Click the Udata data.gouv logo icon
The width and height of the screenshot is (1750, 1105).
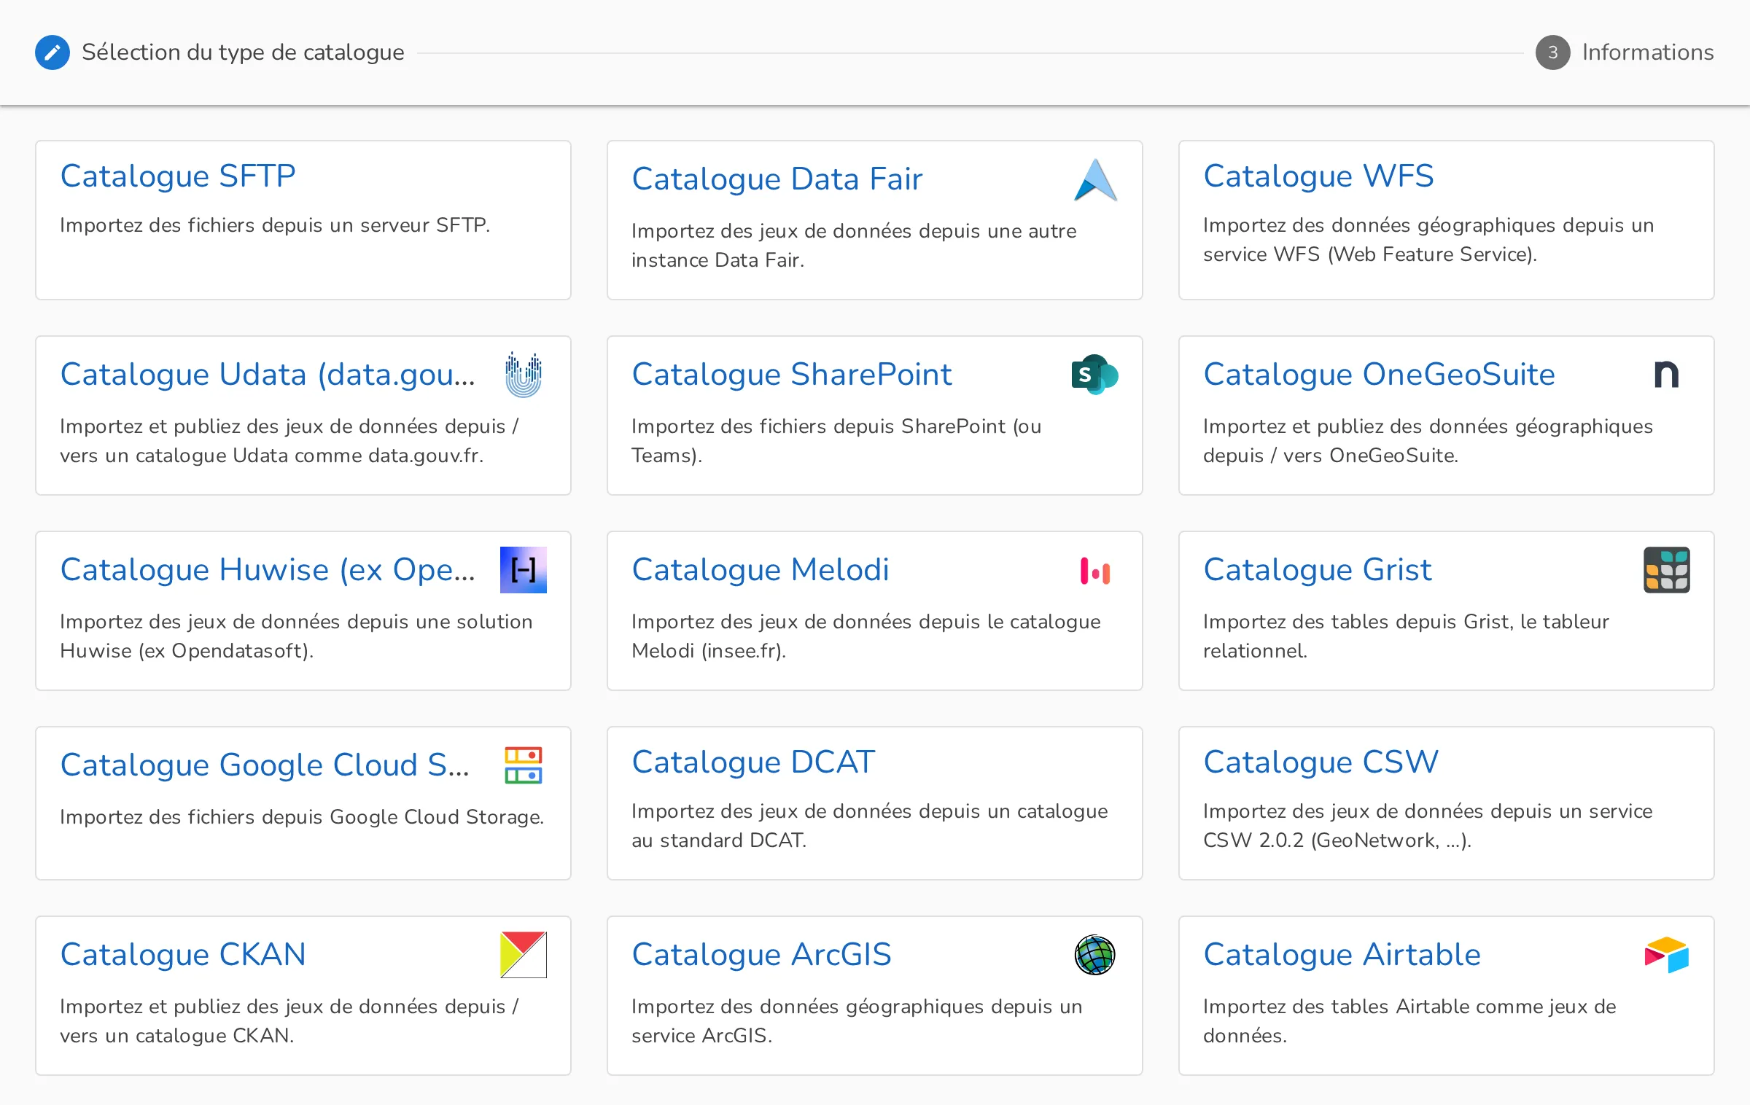tap(524, 375)
